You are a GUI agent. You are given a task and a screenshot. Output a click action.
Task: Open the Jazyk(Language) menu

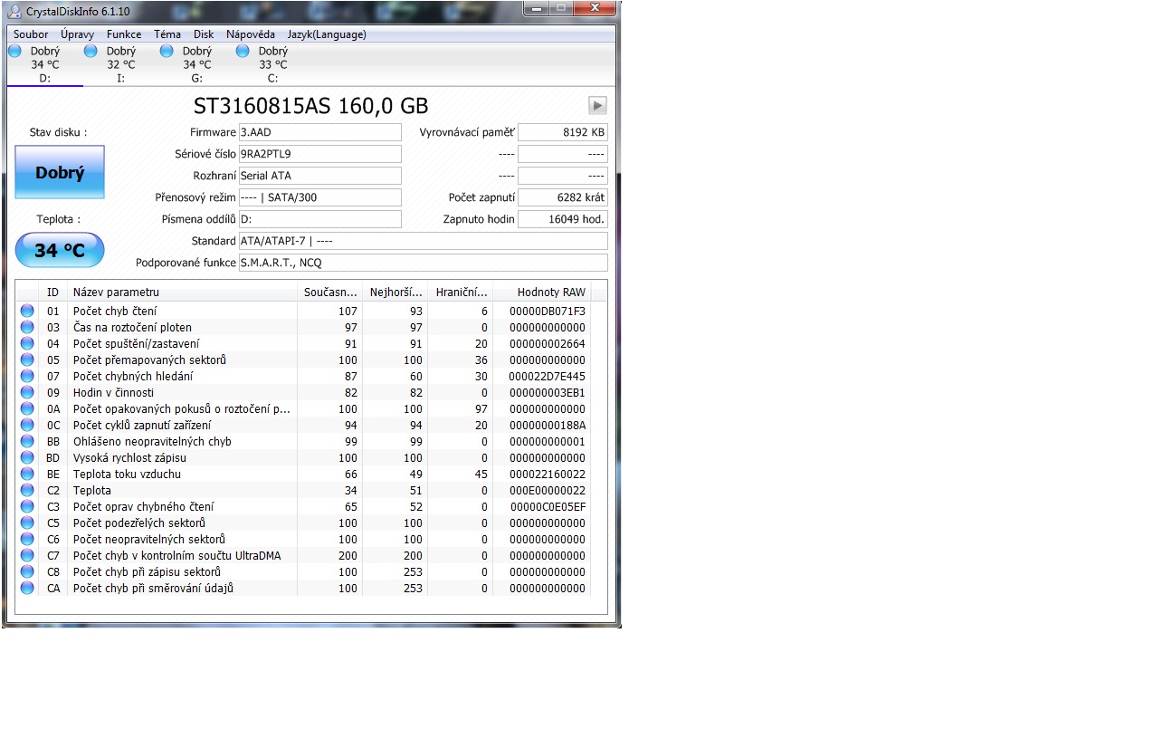pyautogui.click(x=327, y=34)
